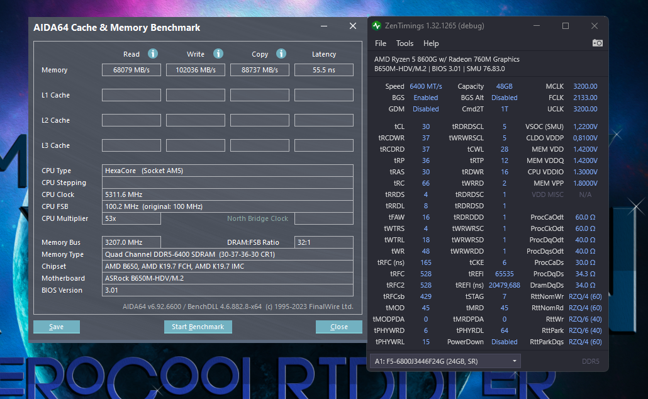This screenshot has height=399, width=648.
Task: Click the ZenTimings logo icon in the titlebar
Action: coord(376,26)
